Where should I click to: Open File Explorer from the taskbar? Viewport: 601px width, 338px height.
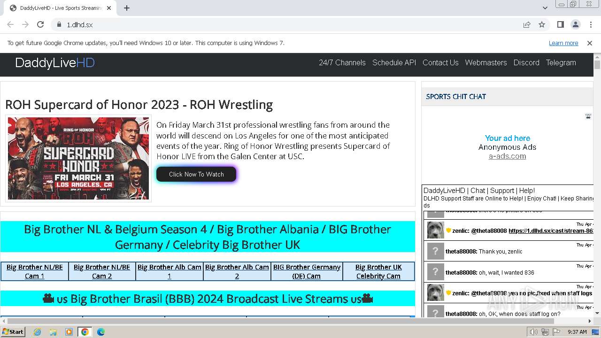click(x=53, y=332)
